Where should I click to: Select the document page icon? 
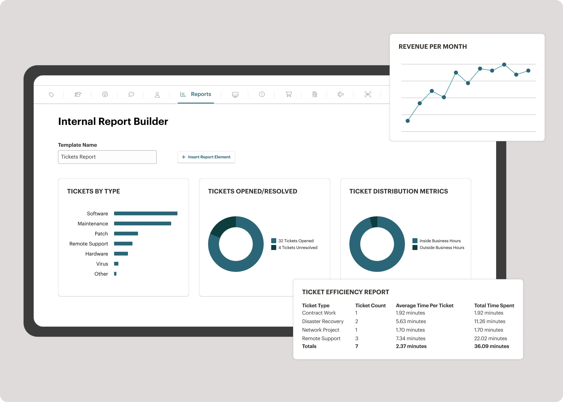point(315,94)
